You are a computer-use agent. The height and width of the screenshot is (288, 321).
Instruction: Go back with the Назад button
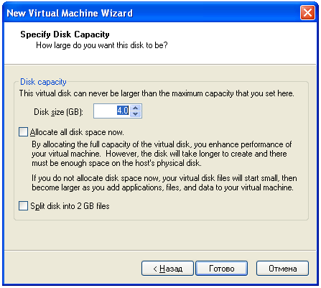click(x=167, y=269)
